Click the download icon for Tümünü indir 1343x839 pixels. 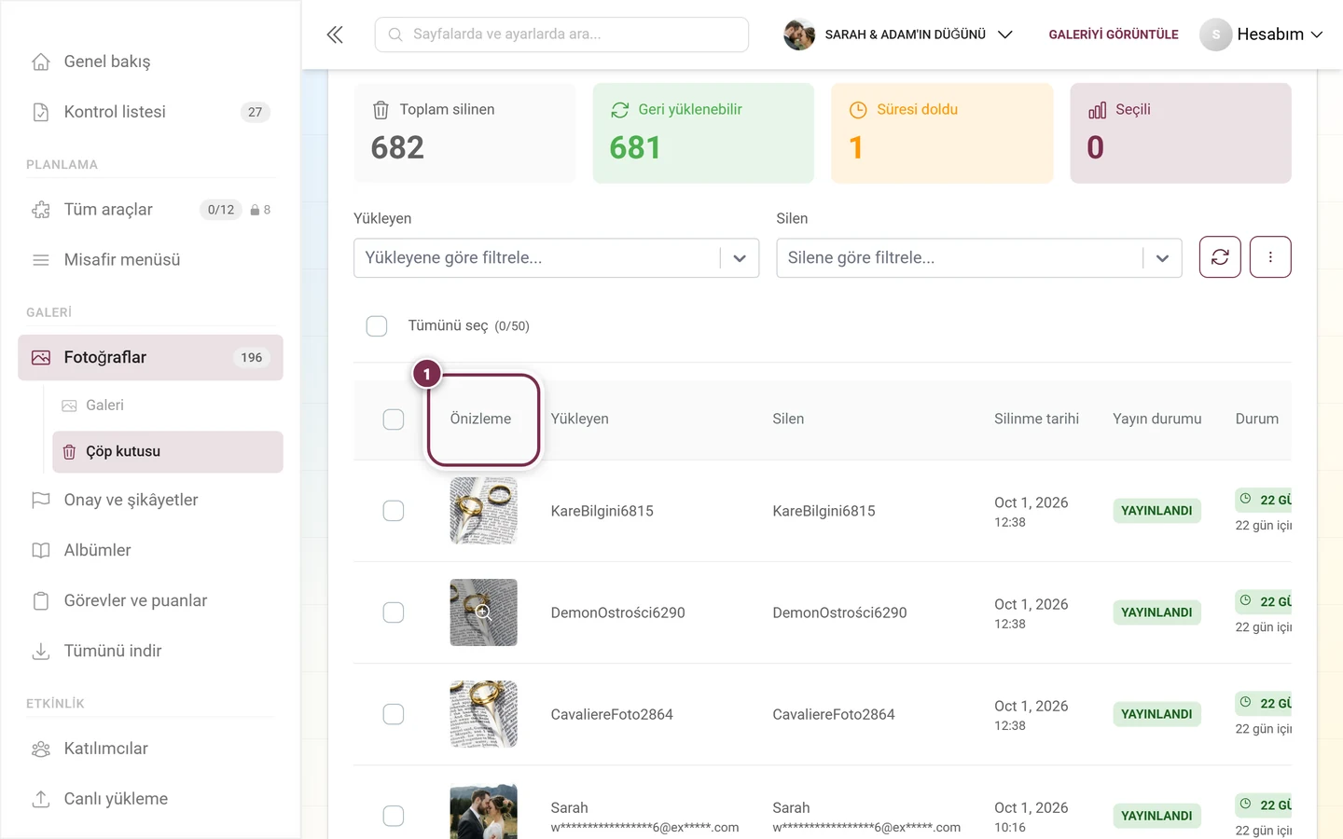point(41,651)
